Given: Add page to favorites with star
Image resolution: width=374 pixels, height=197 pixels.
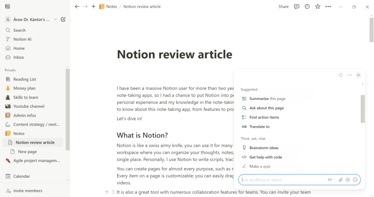Looking at the screenshot, I should 318,7.
